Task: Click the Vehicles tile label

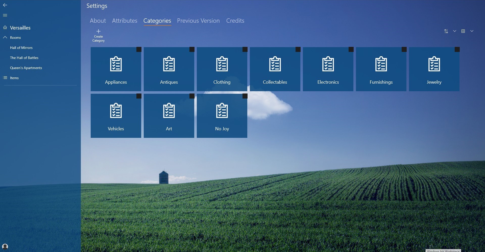Action: click(x=116, y=129)
